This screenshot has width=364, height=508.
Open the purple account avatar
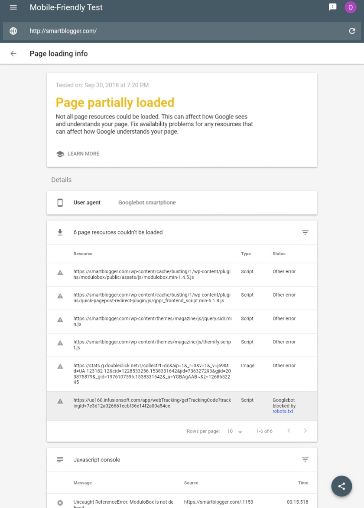(351, 7)
